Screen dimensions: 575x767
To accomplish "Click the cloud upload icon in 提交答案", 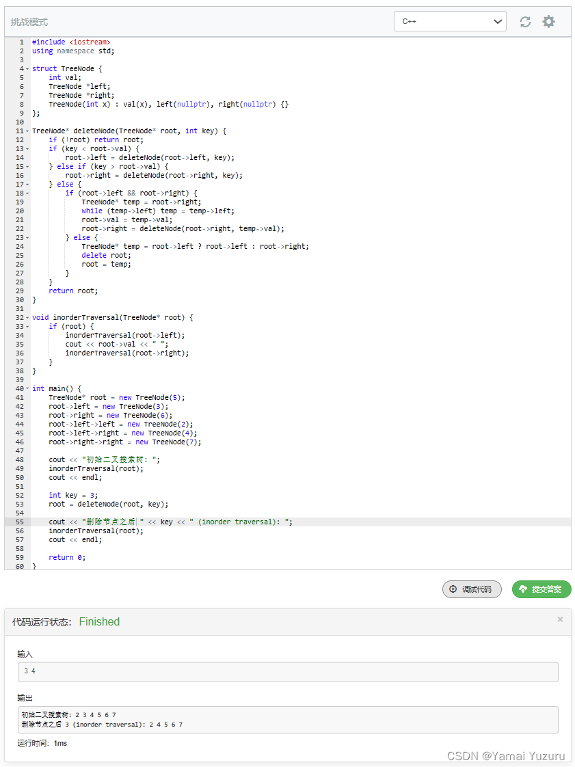I will 523,589.
